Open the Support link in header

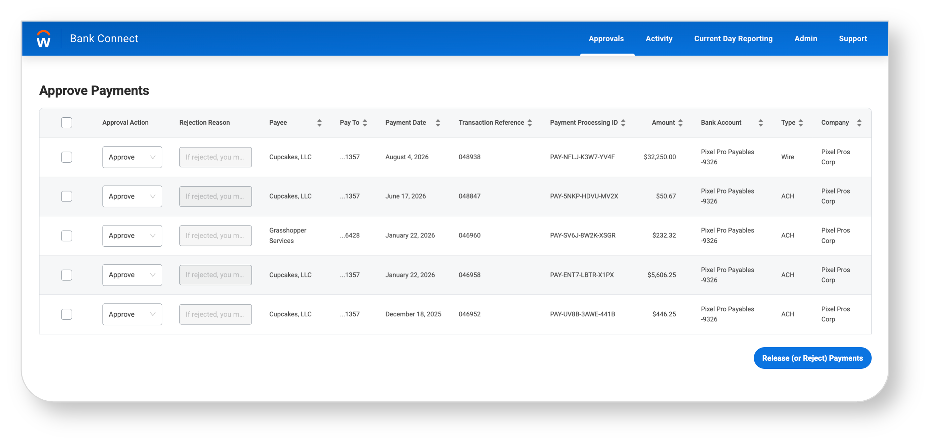[x=853, y=39]
